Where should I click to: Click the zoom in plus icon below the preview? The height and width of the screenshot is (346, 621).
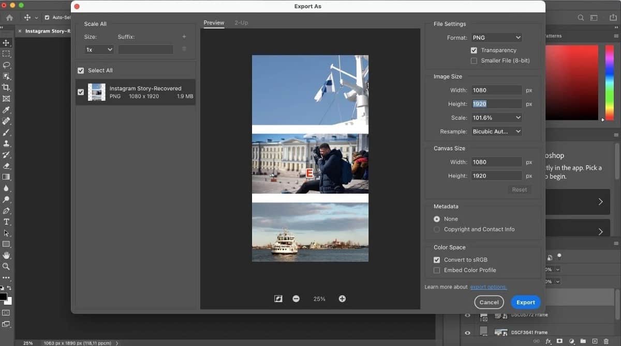(x=342, y=298)
